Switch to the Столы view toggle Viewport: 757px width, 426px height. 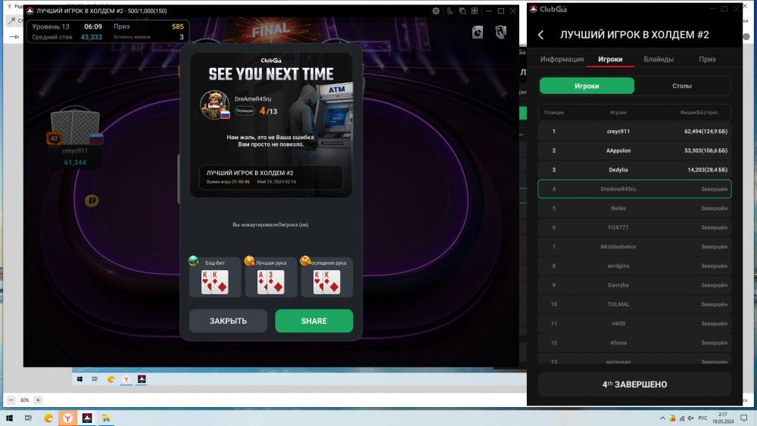pyautogui.click(x=682, y=86)
